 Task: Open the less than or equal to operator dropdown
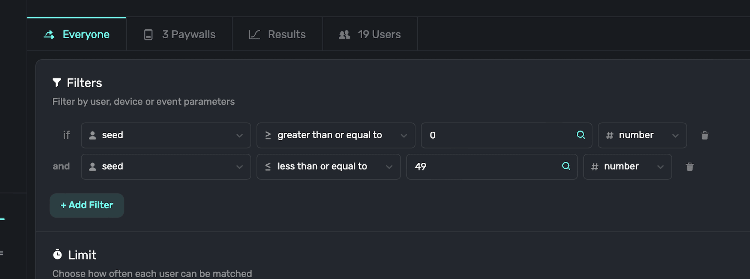(x=328, y=166)
